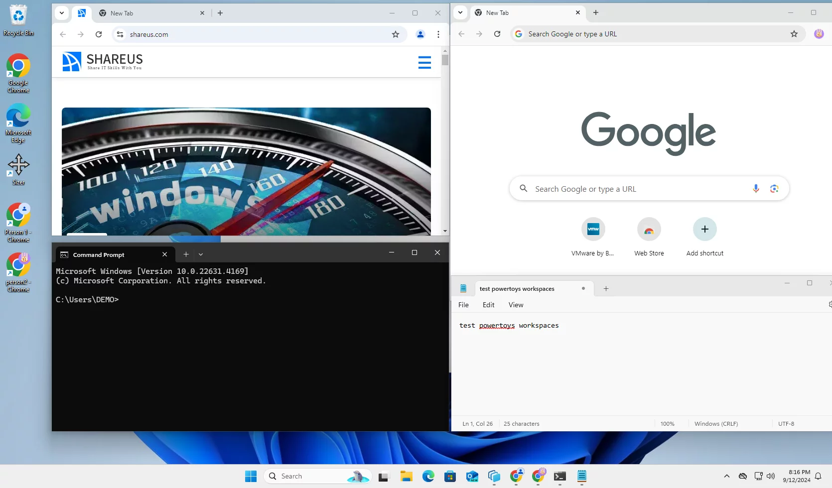
Task: Open the Edit menu in Notepad
Action: pyautogui.click(x=489, y=305)
